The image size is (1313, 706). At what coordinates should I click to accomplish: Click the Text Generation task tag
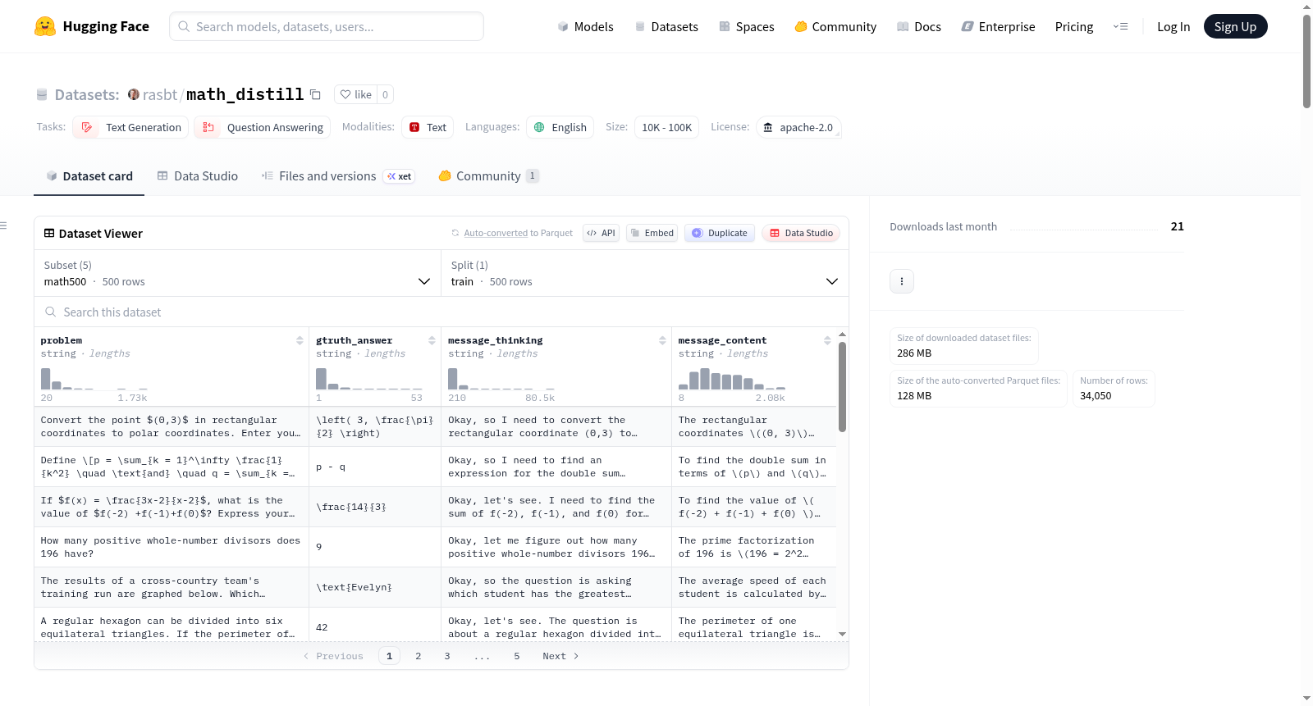(130, 127)
